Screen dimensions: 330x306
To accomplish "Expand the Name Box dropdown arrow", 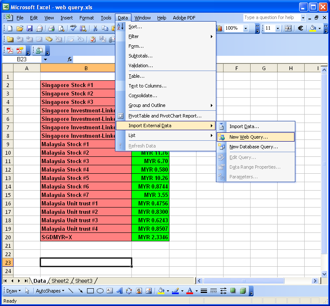I will coord(45,60).
